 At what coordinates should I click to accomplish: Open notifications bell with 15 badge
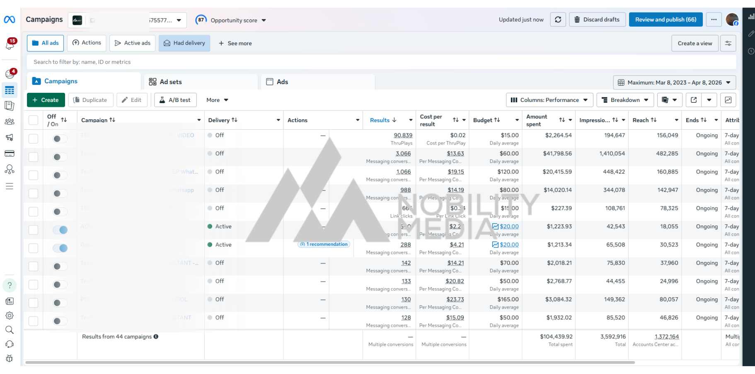click(10, 44)
